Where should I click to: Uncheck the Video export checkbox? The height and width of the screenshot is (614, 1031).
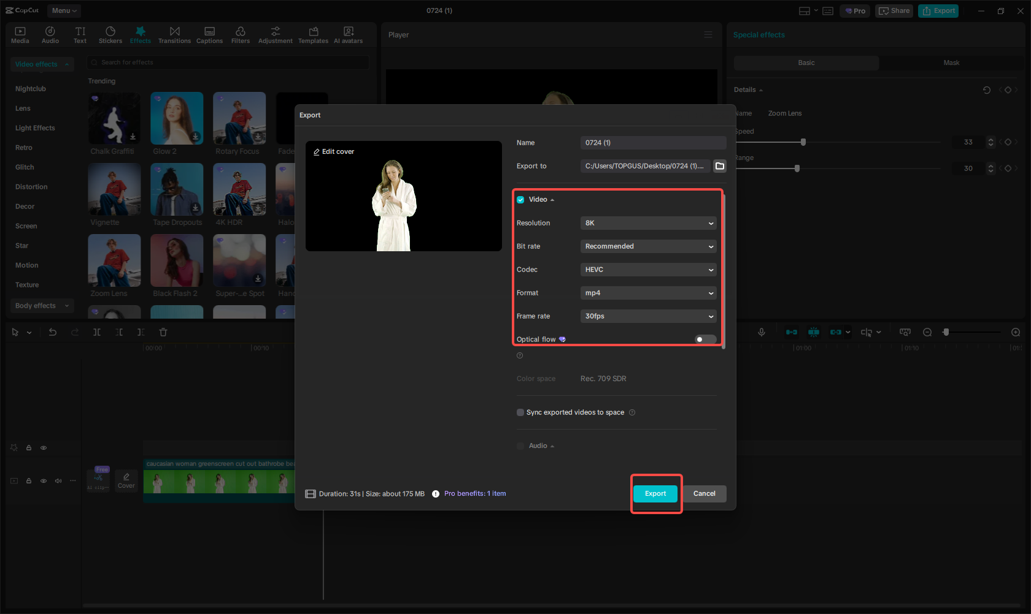520,199
